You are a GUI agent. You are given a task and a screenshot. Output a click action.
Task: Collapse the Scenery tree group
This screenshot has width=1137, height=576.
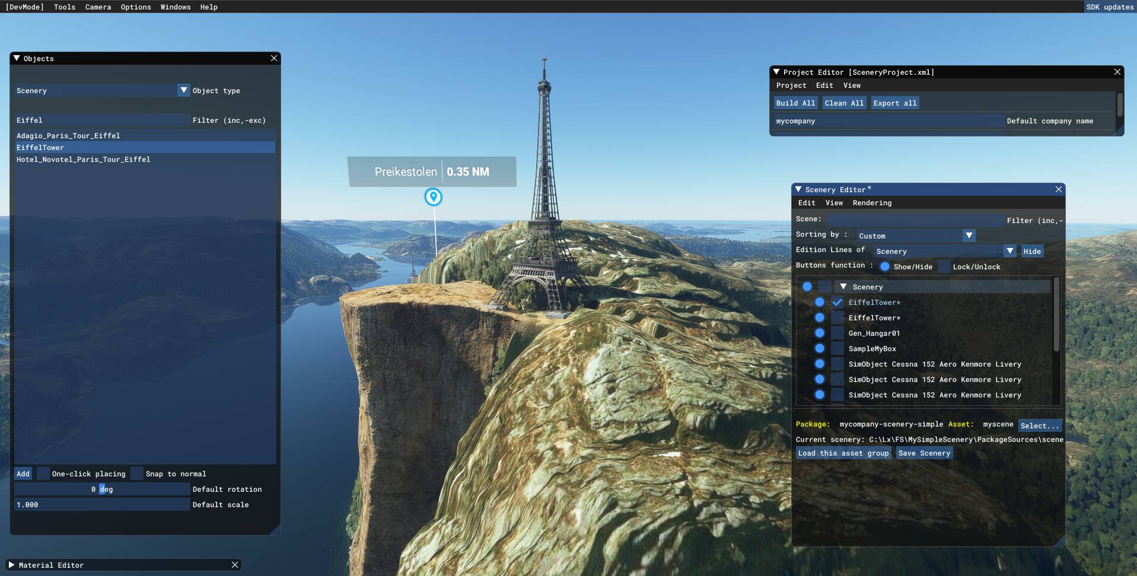[x=843, y=287]
